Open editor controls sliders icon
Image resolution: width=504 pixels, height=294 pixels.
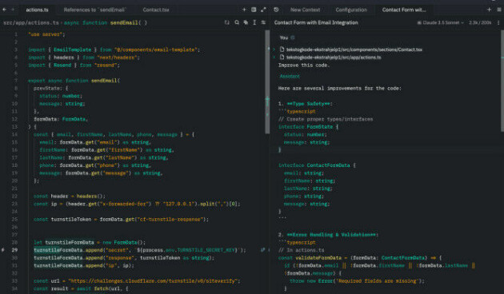263,22
